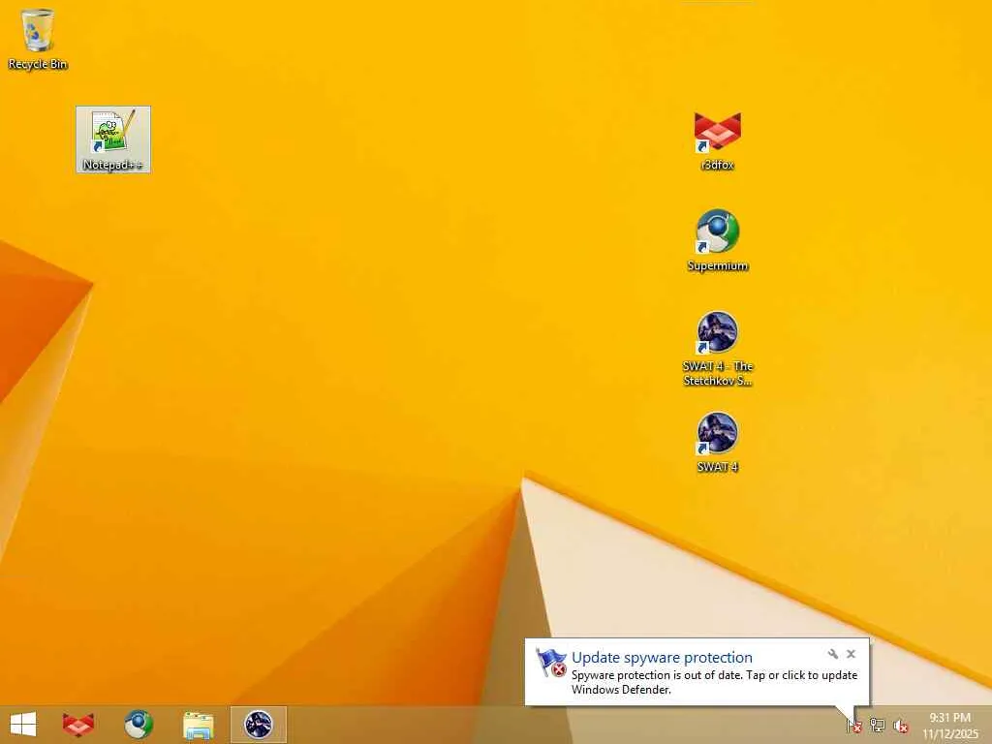Open the Windows Start button
The width and height of the screenshot is (992, 744).
[23, 725]
